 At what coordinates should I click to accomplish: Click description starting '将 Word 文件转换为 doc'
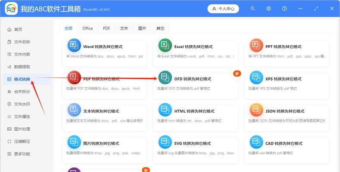pyautogui.click(x=104, y=56)
